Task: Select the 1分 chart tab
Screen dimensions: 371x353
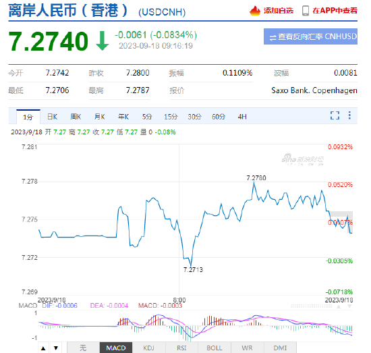Action: click(28, 117)
